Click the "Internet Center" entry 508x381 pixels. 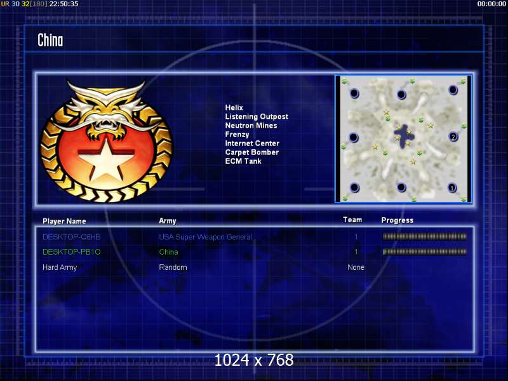tap(252, 144)
